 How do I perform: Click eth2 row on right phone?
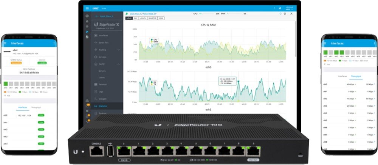349,99
